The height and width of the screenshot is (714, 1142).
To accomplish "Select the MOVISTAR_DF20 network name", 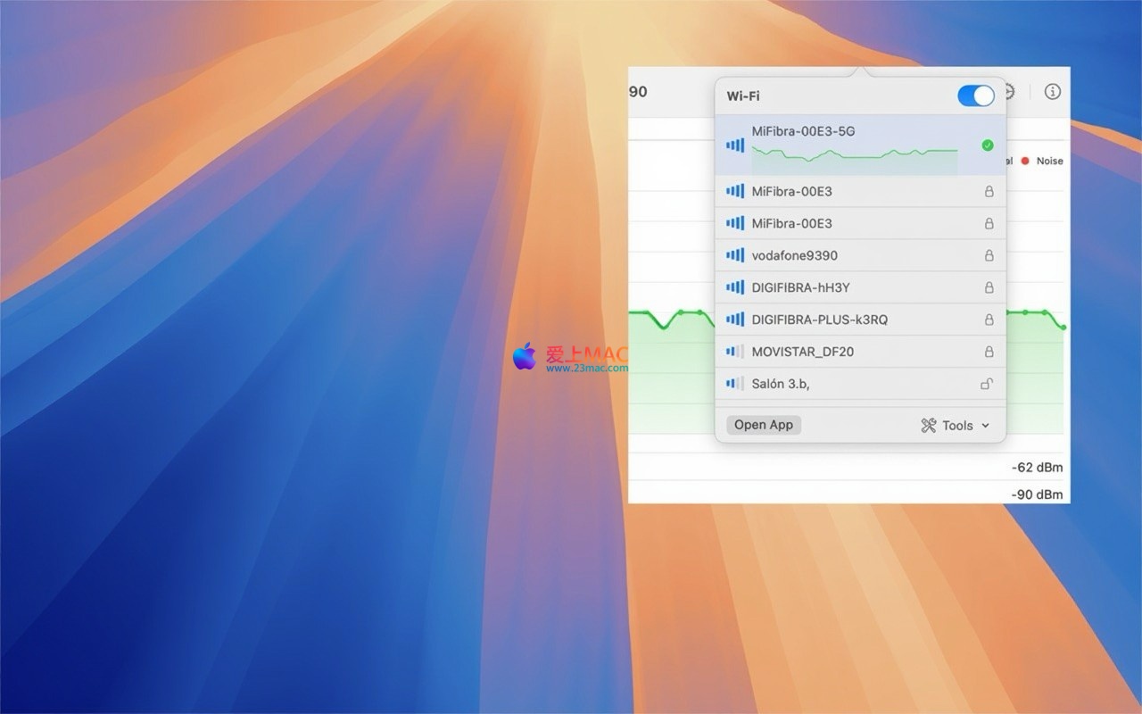I will (802, 352).
